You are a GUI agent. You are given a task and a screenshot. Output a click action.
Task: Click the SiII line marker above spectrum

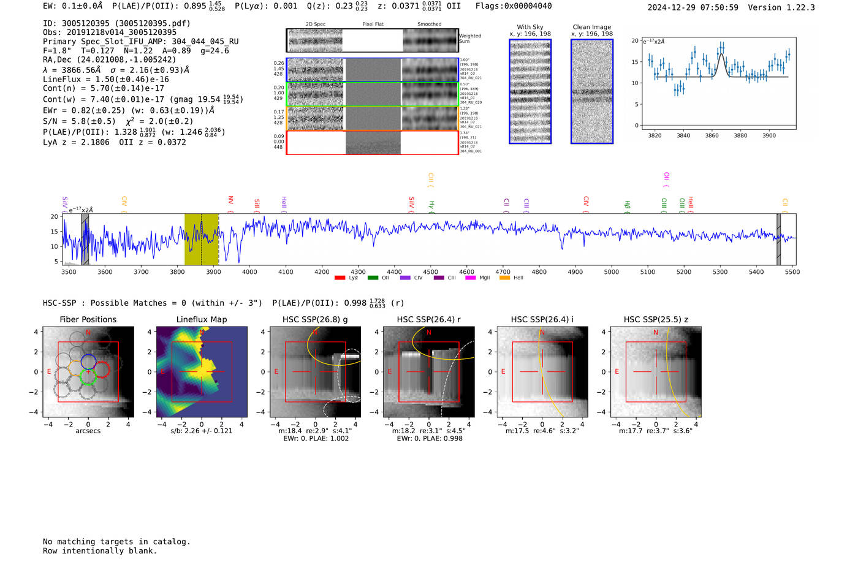[257, 205]
